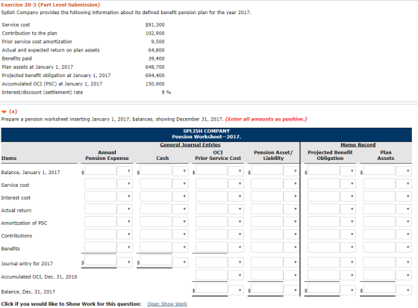Screen dimensions: 418x308
Task: Open Balance January 1 Cash dropdown
Action: (x=180, y=170)
